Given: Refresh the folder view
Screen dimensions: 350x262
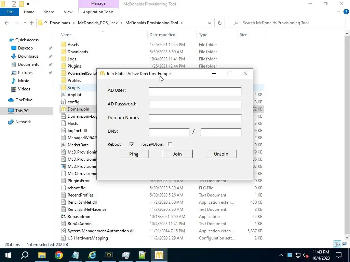Looking at the screenshot, I should click(x=220, y=23).
